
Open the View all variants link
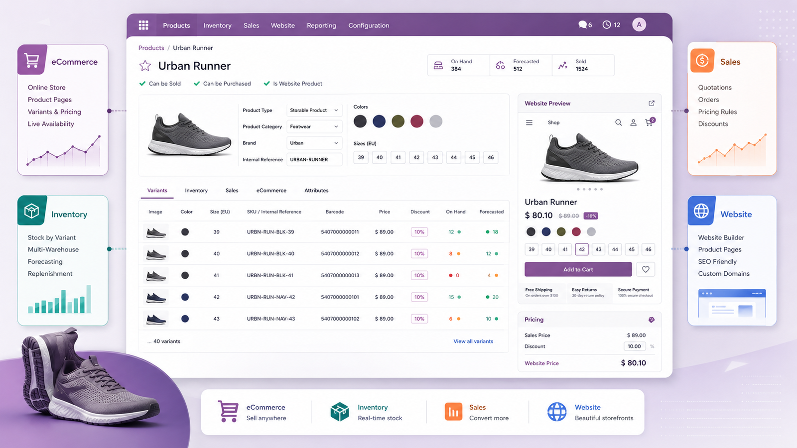[x=473, y=341]
